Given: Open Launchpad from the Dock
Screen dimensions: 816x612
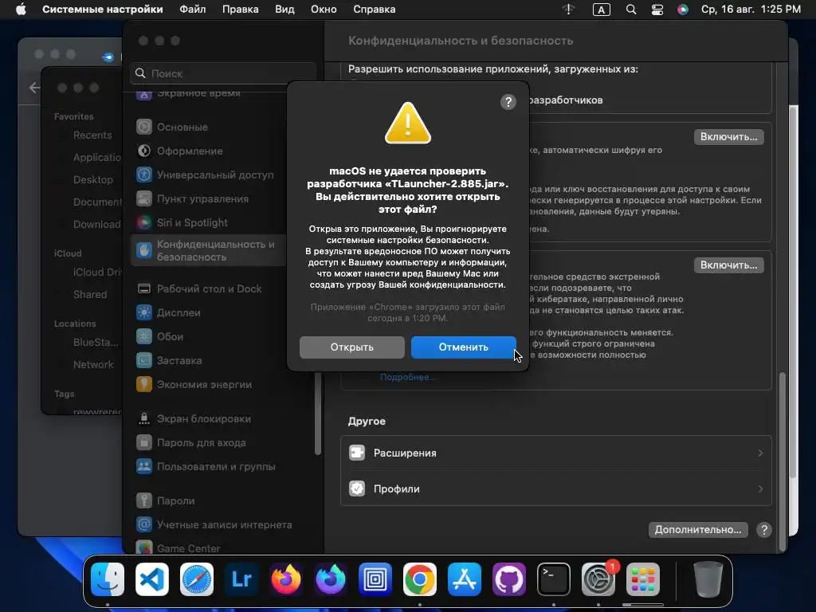Looking at the screenshot, I should pos(643,579).
